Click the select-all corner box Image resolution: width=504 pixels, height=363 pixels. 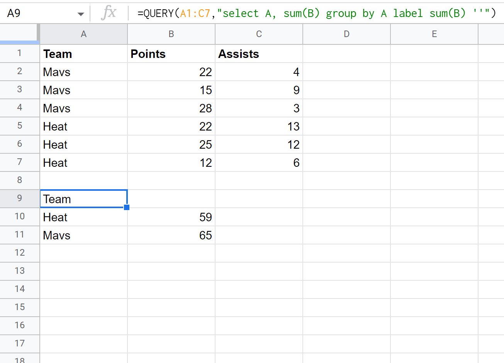tap(19, 33)
